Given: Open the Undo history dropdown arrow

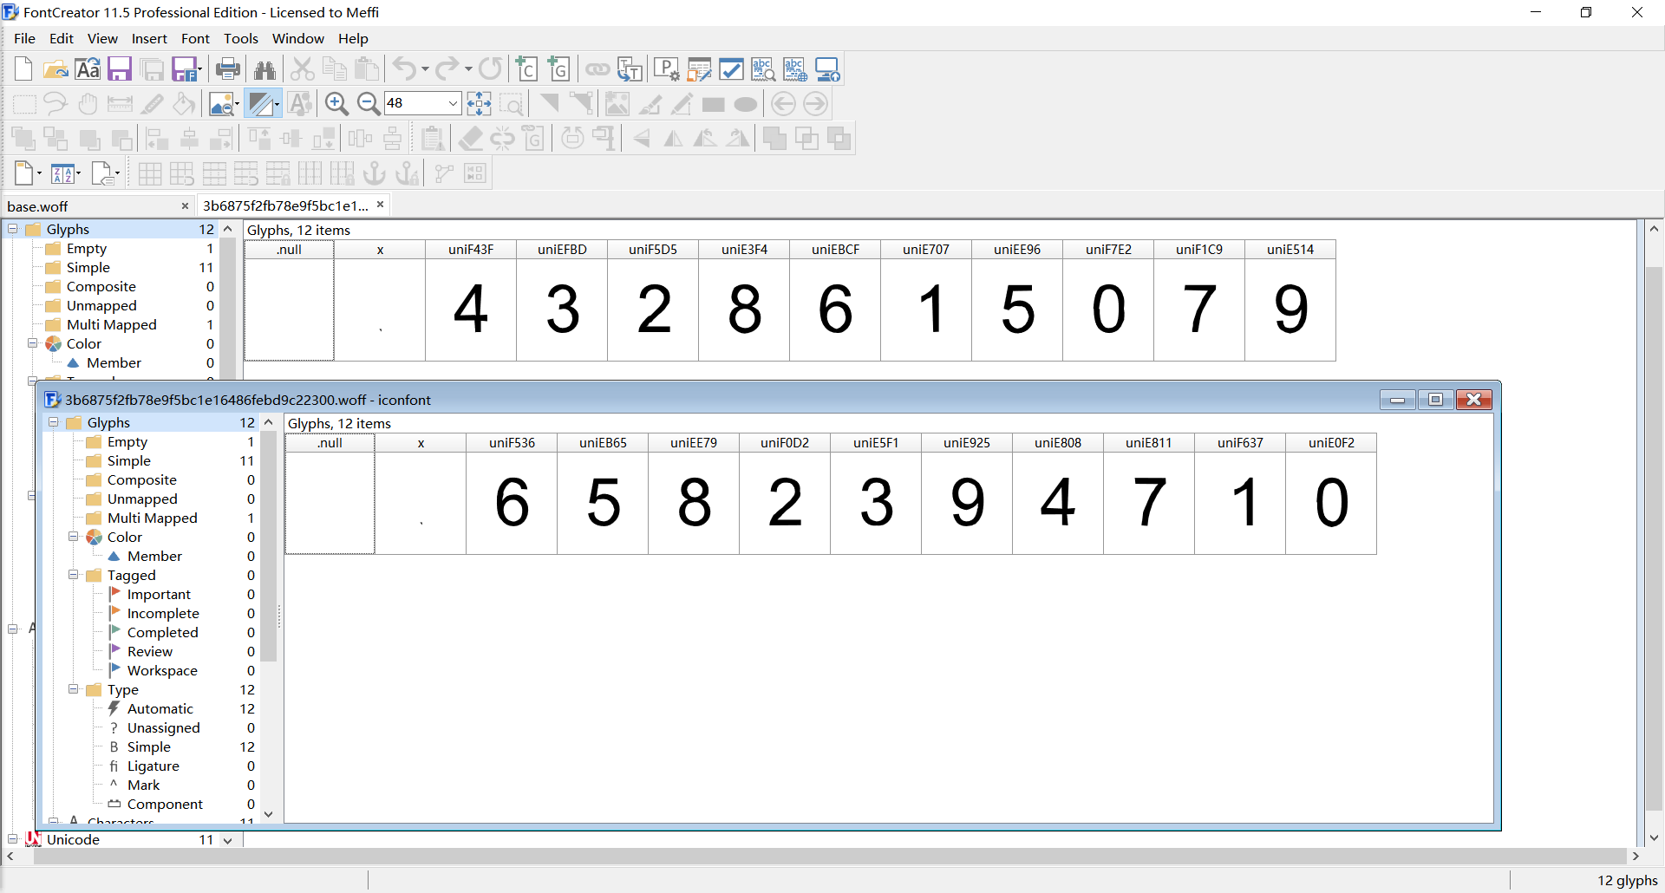Looking at the screenshot, I should 425,69.
